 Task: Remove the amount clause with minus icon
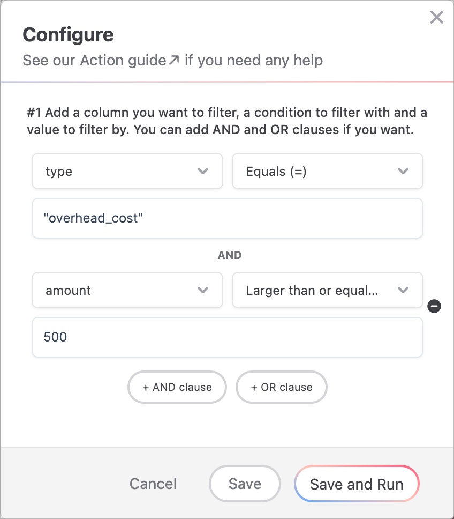pyautogui.click(x=434, y=306)
